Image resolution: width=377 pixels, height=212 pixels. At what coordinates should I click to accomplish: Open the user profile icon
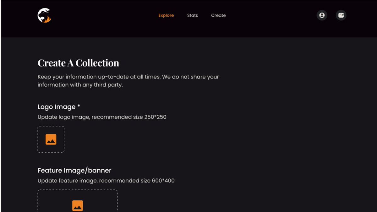tap(322, 15)
